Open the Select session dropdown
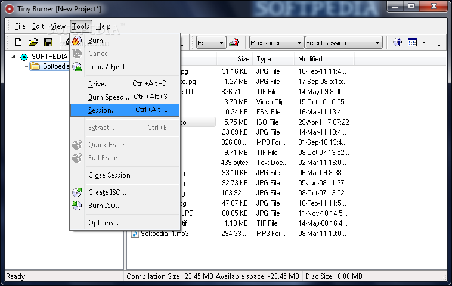The height and width of the screenshot is (286, 452). point(343,43)
